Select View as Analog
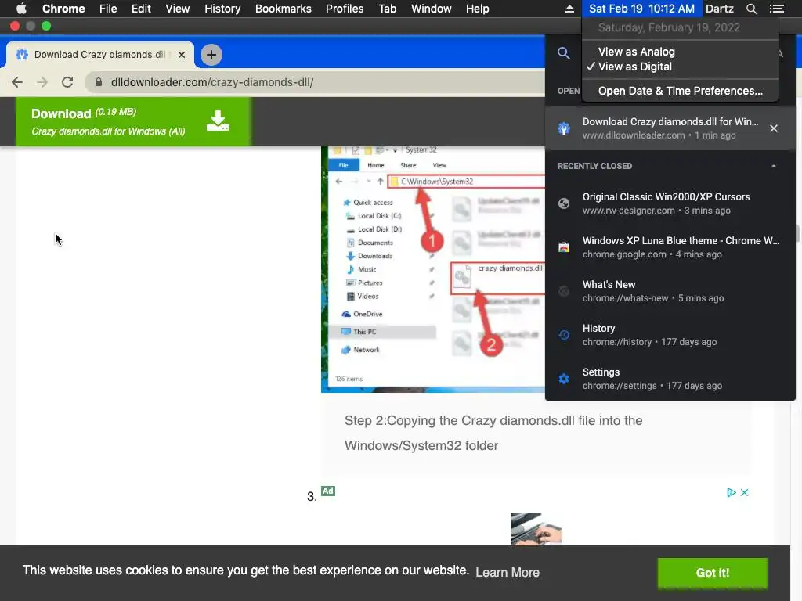This screenshot has width=802, height=601. [x=636, y=52]
